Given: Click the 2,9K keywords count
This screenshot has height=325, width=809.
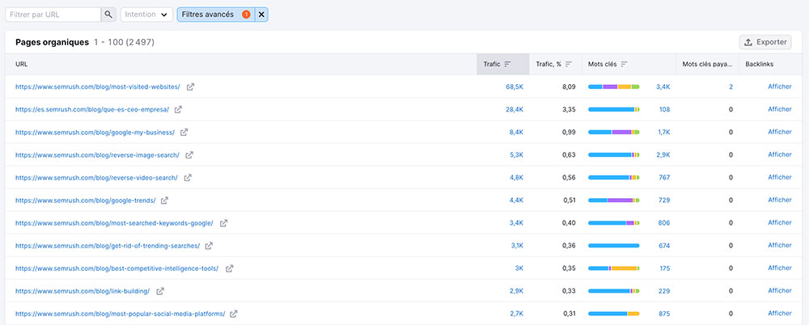Looking at the screenshot, I should click(x=663, y=155).
